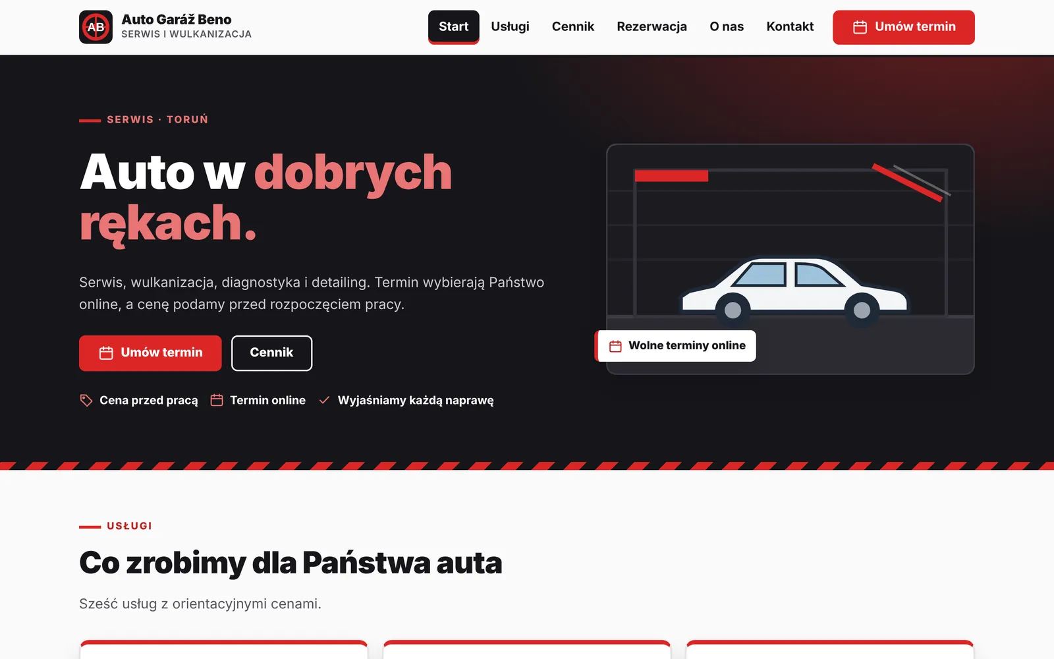This screenshot has height=659, width=1054.
Task: Click calendar icon in header Umów termin button
Action: [x=860, y=27]
